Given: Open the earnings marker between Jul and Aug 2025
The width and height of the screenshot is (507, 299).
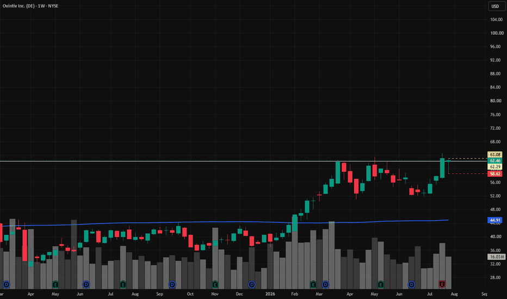Looking at the screenshot, I should [123, 284].
